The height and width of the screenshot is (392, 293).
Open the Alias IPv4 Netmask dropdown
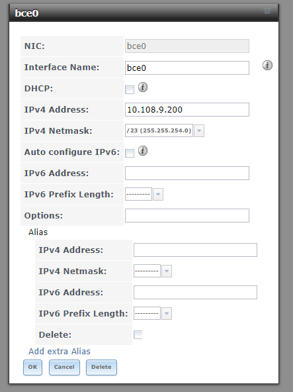(167, 271)
